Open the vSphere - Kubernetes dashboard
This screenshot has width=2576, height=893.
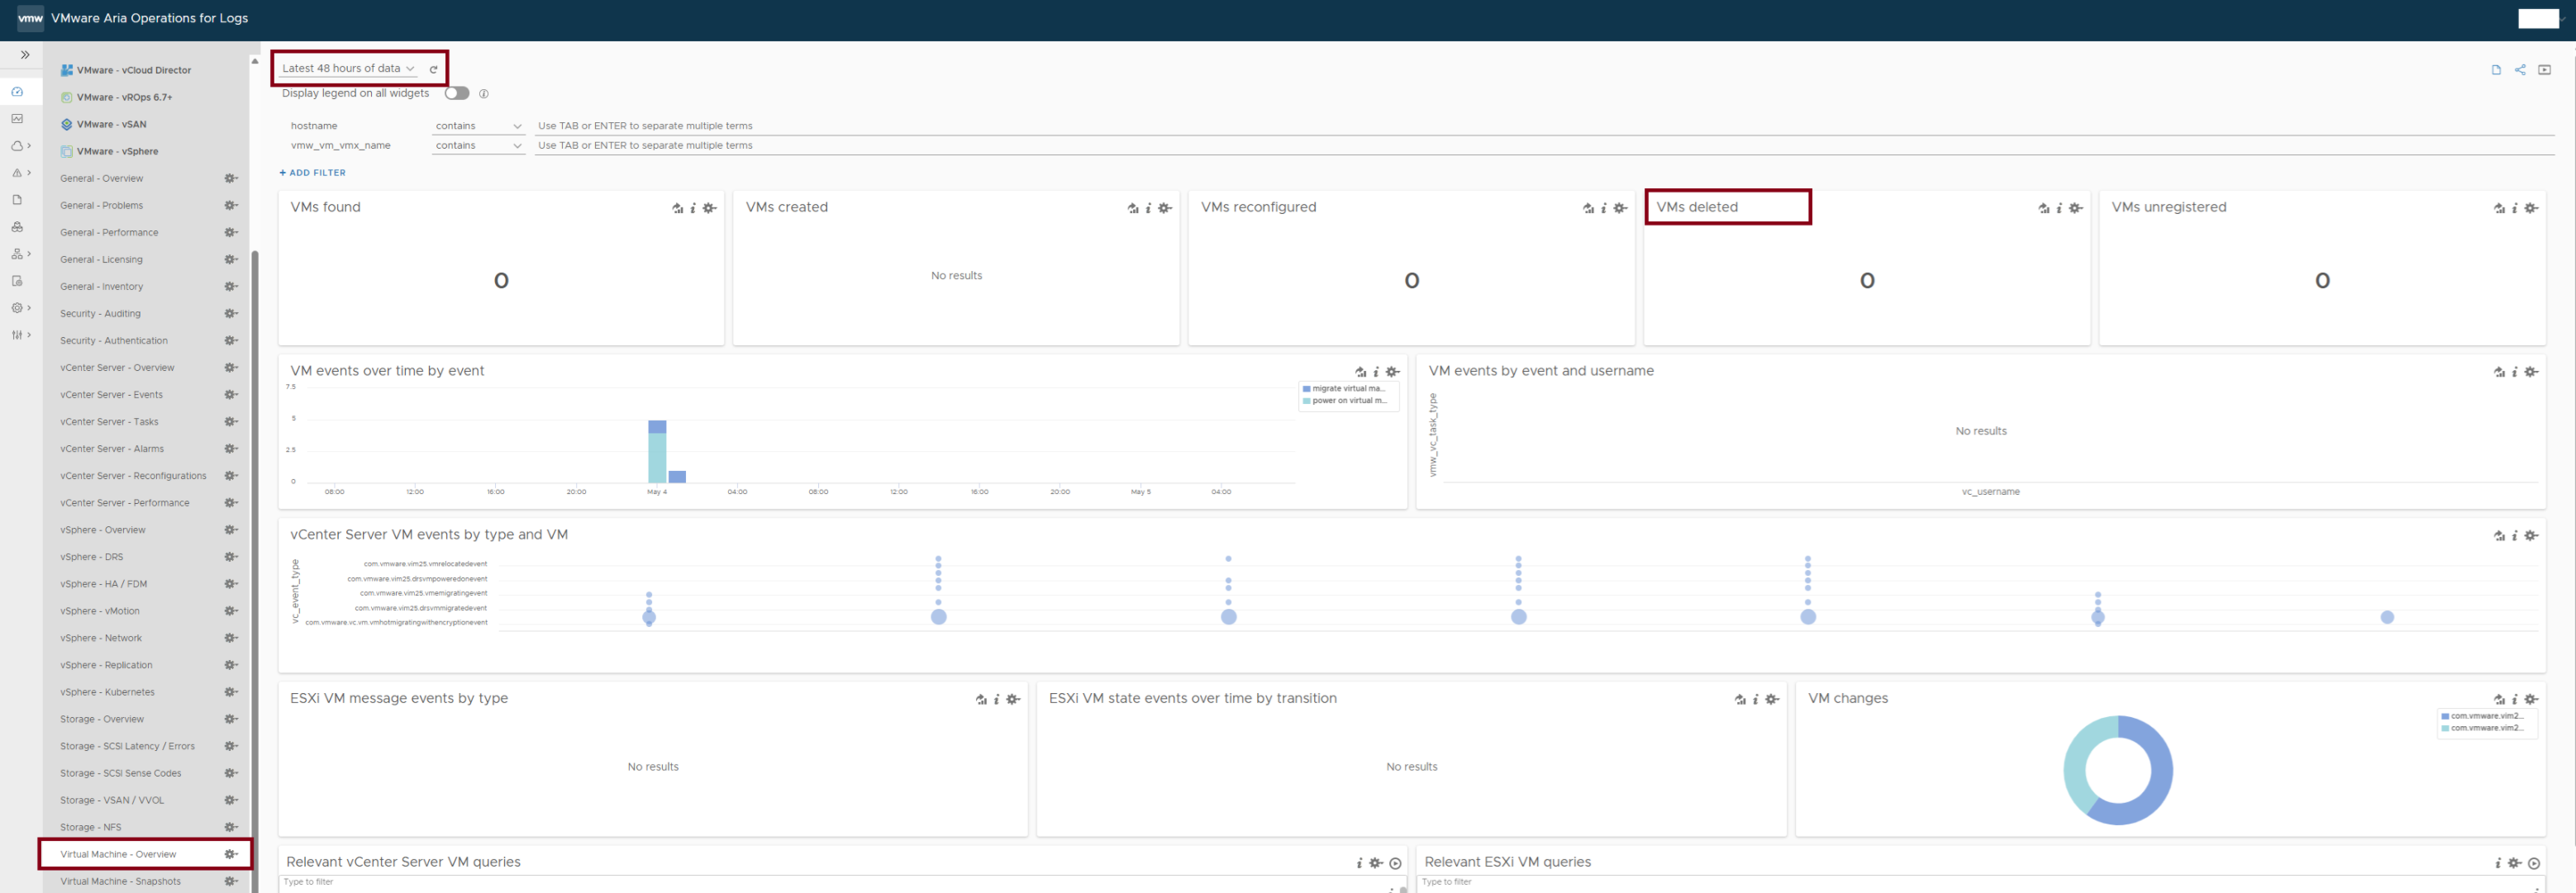[107, 692]
